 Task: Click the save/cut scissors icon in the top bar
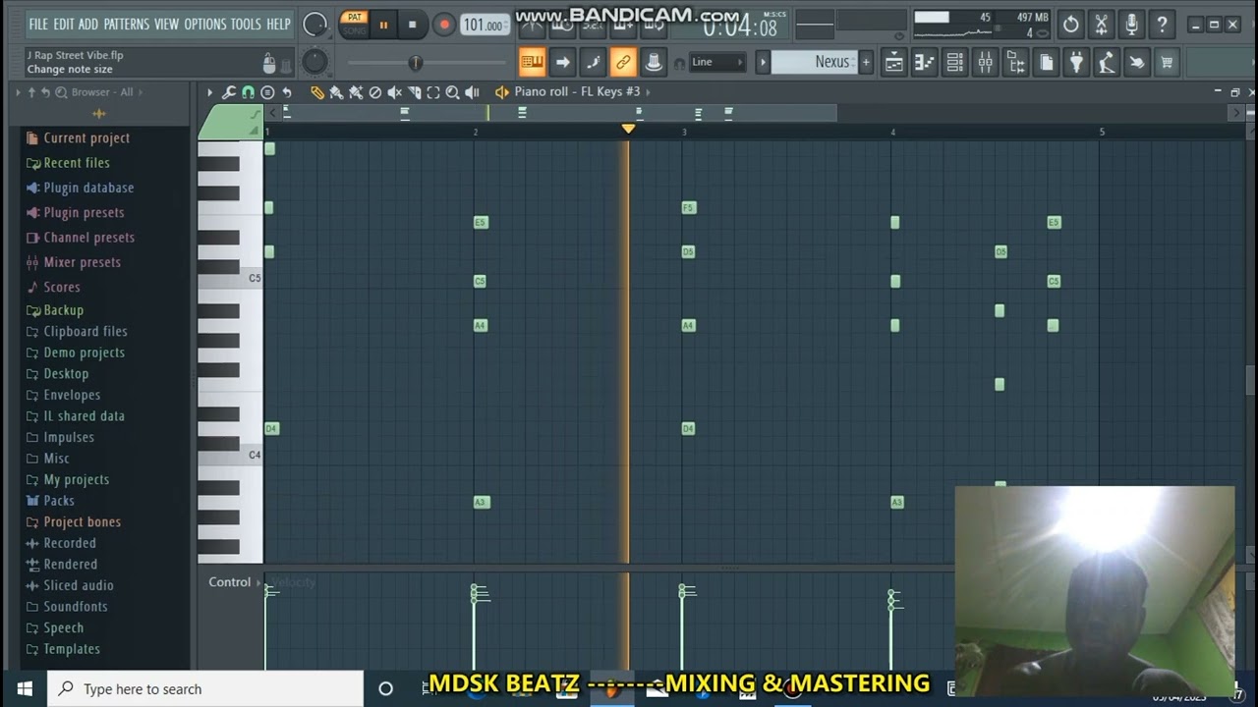pos(1102,25)
